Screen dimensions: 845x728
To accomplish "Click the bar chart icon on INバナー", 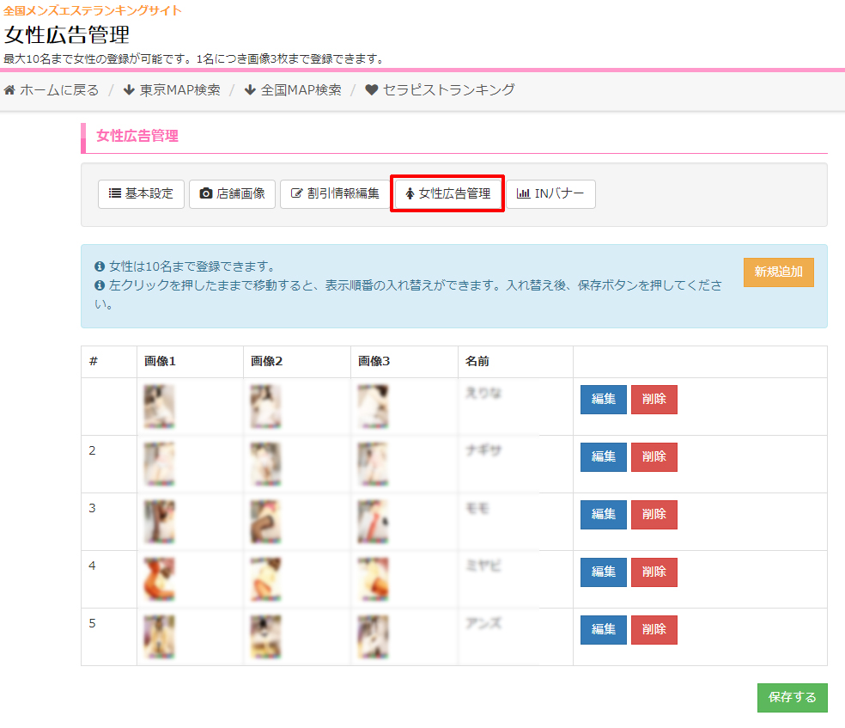I will 523,193.
